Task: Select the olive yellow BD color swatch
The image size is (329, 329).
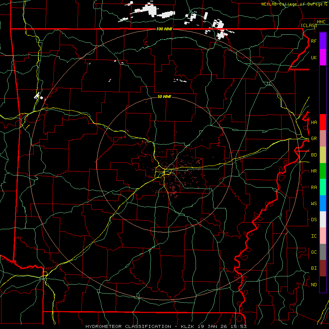Action: (323, 155)
